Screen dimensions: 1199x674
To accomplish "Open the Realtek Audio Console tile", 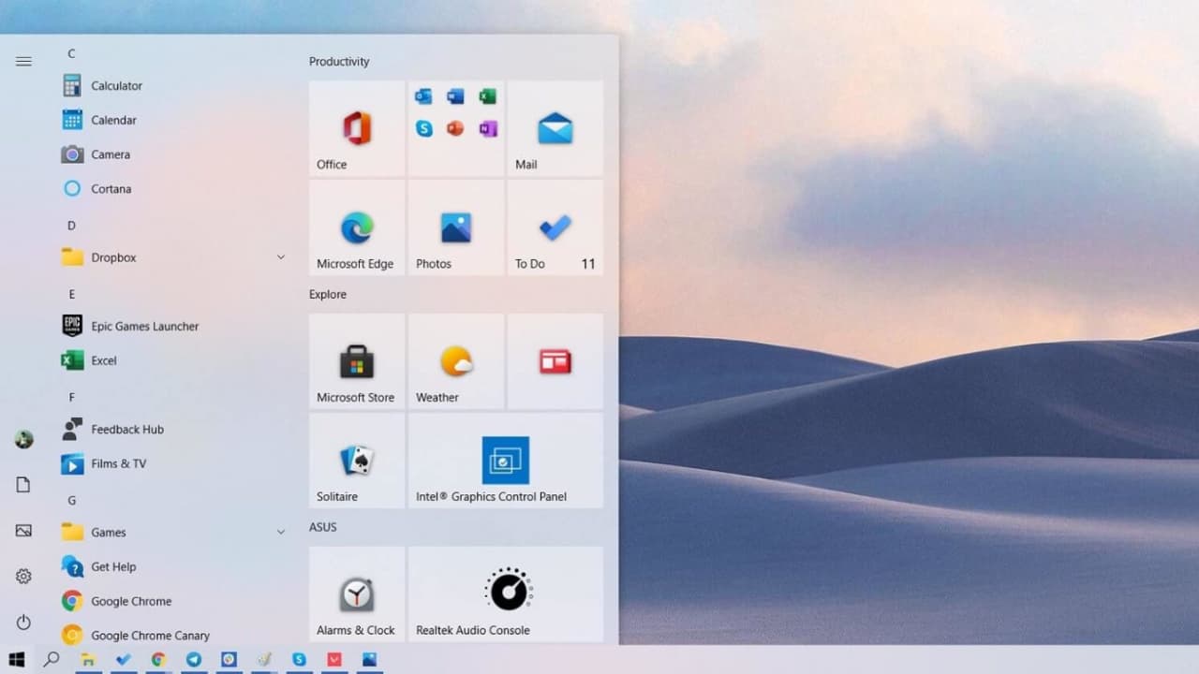I will [x=506, y=594].
